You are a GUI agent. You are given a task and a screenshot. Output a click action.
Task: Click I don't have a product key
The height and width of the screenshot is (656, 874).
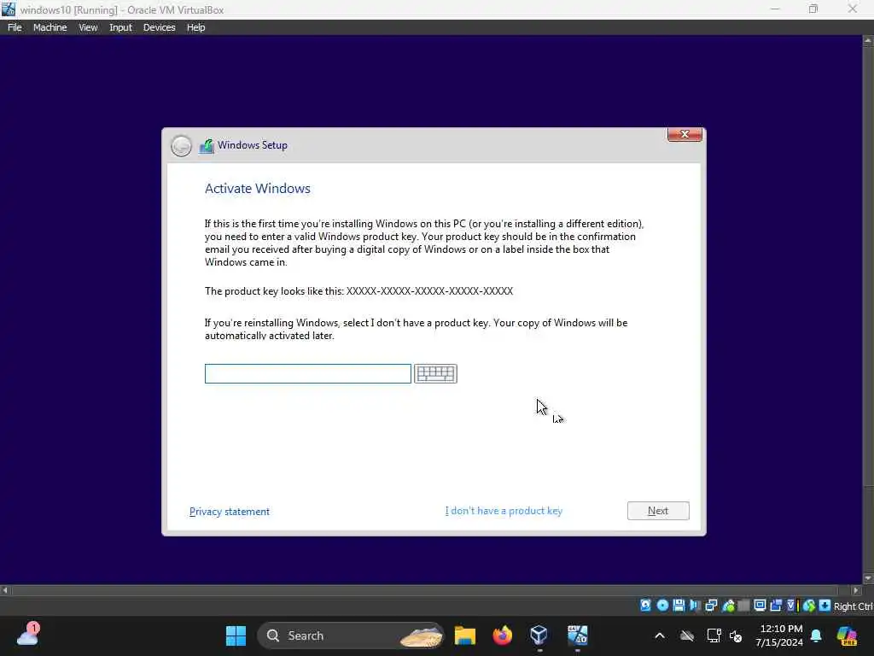pos(504,511)
